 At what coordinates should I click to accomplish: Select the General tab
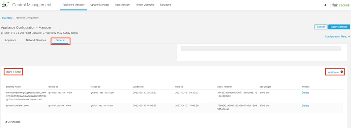60,40
